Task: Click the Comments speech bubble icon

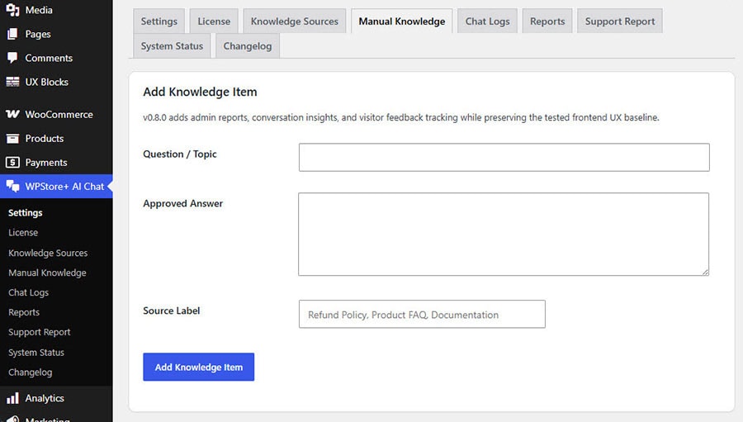Action: [x=12, y=58]
